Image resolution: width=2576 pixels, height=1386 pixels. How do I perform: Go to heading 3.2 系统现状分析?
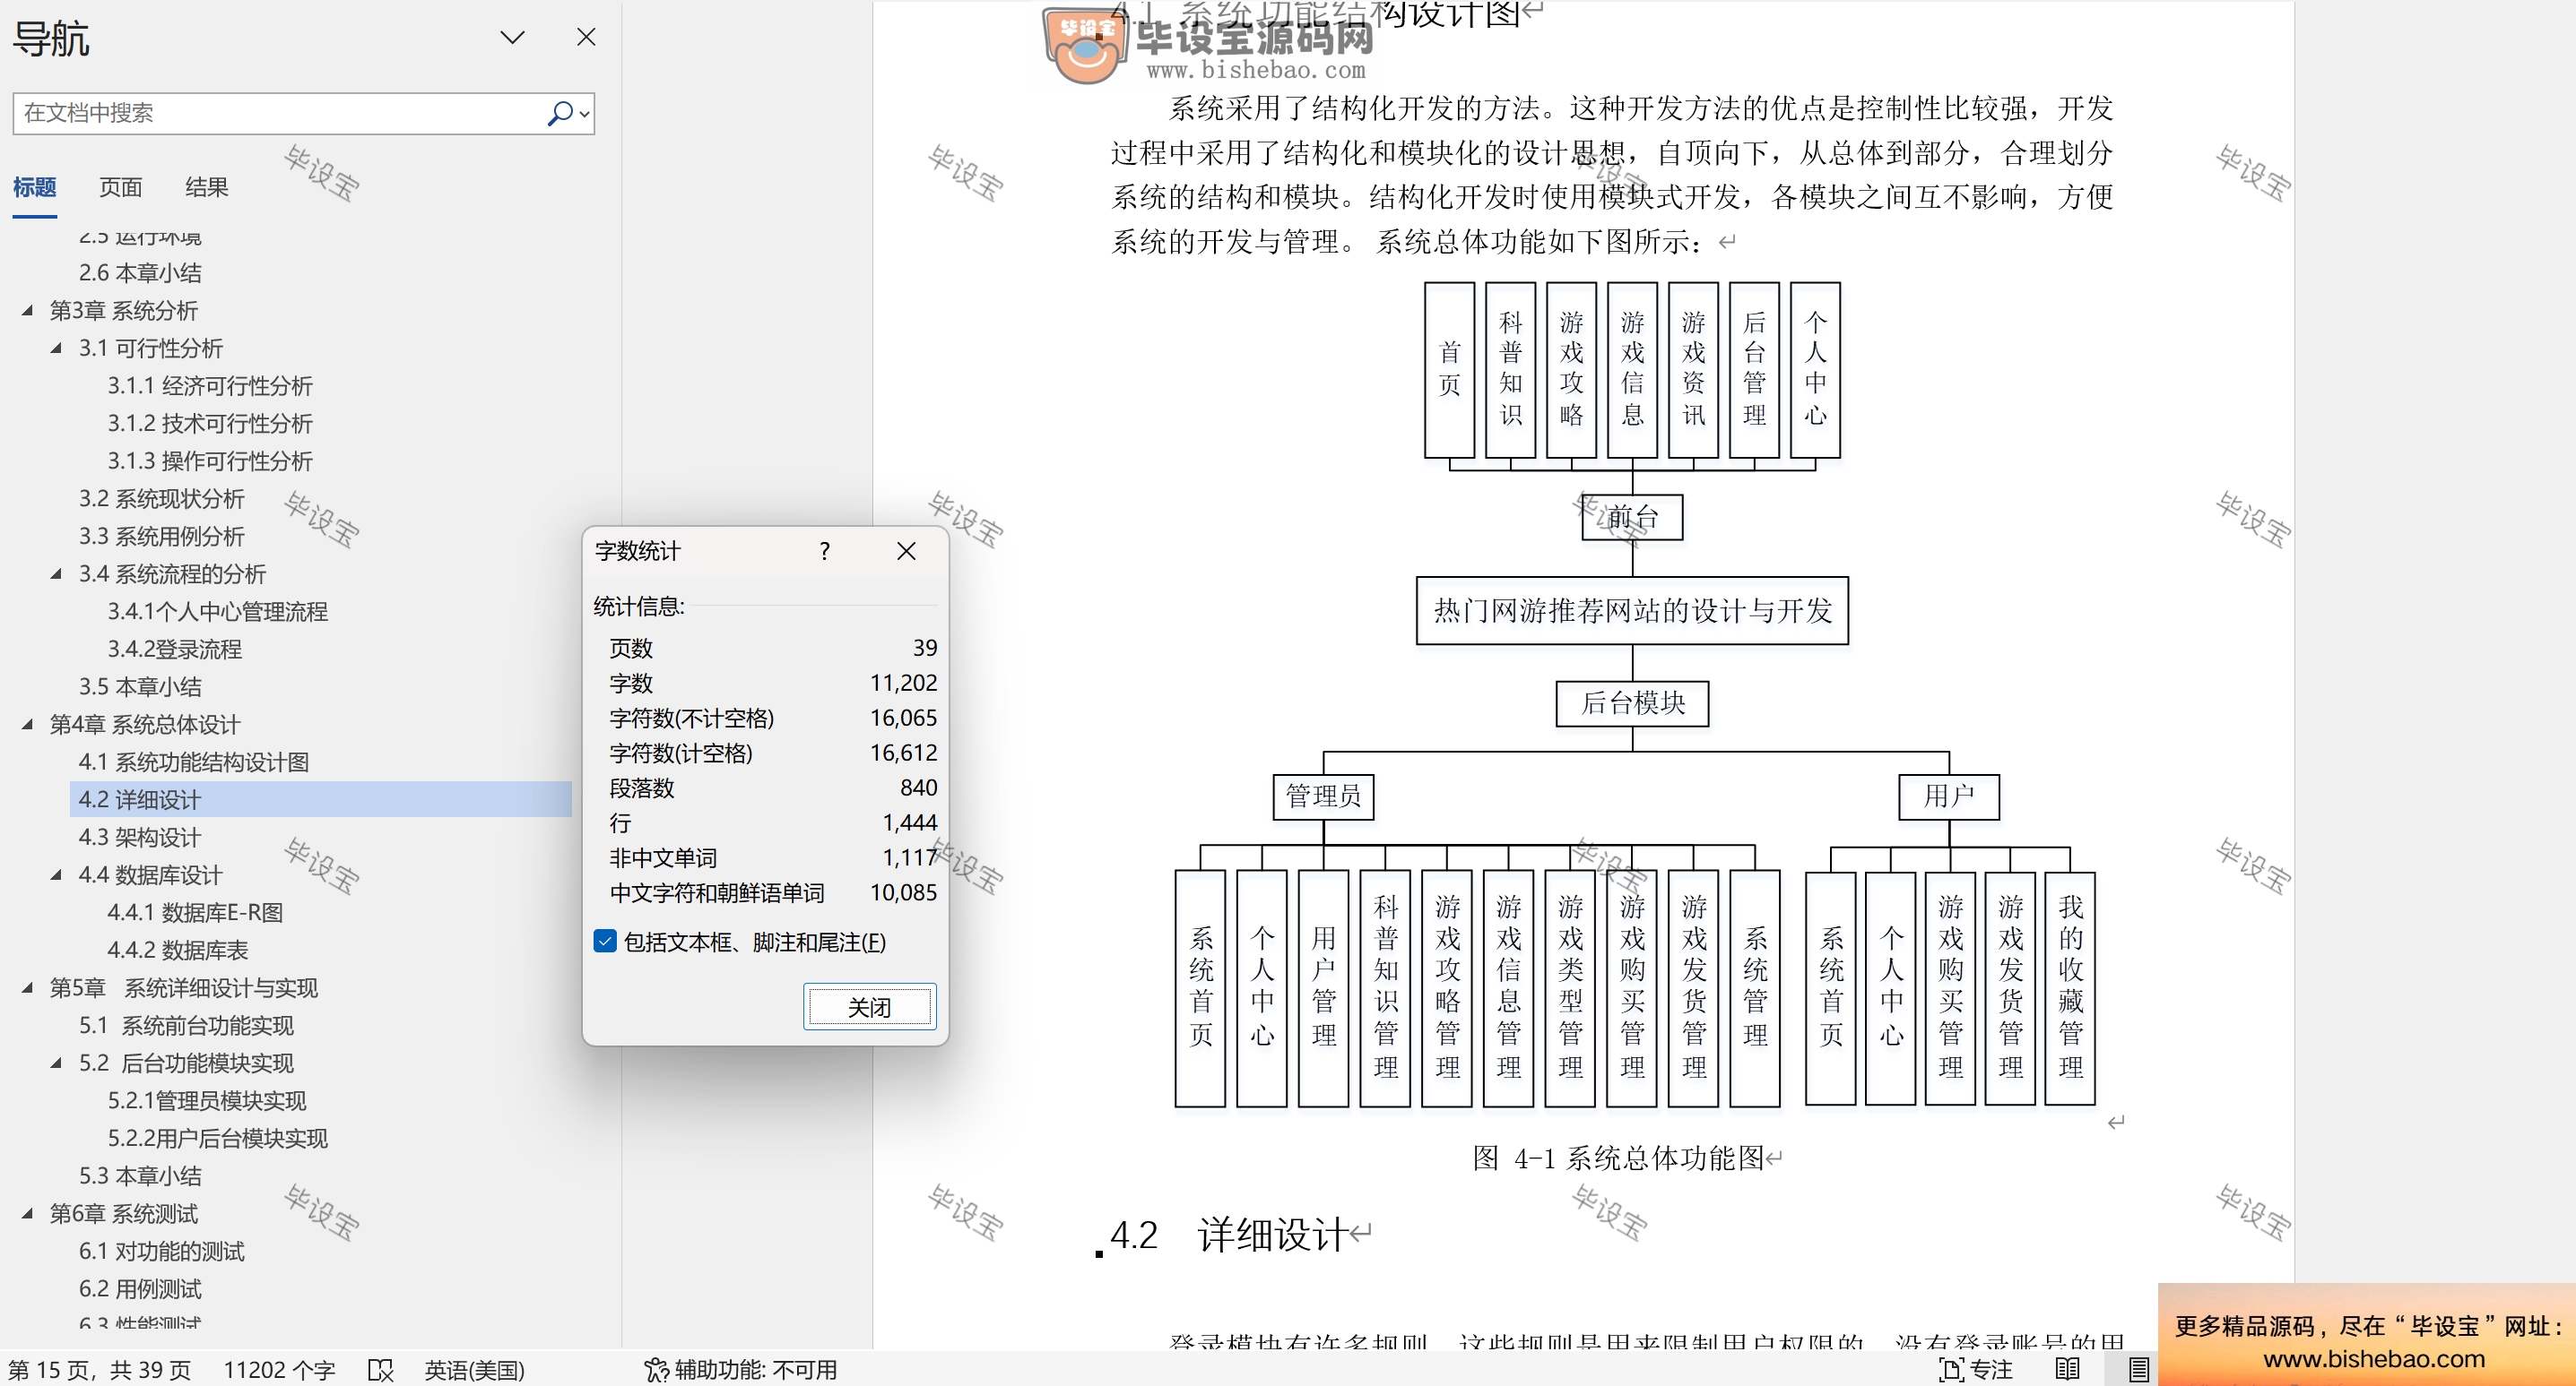click(161, 499)
